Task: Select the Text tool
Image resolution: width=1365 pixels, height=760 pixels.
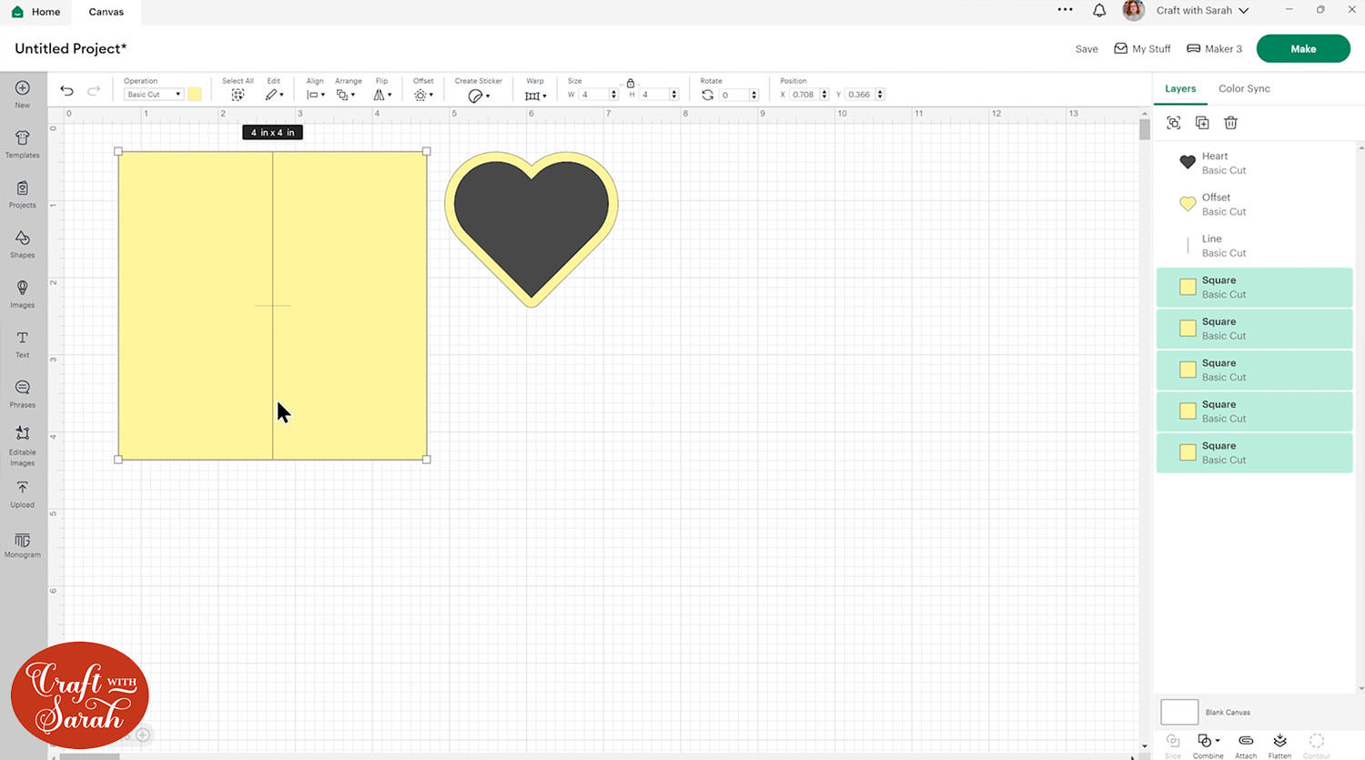Action: pos(23,343)
